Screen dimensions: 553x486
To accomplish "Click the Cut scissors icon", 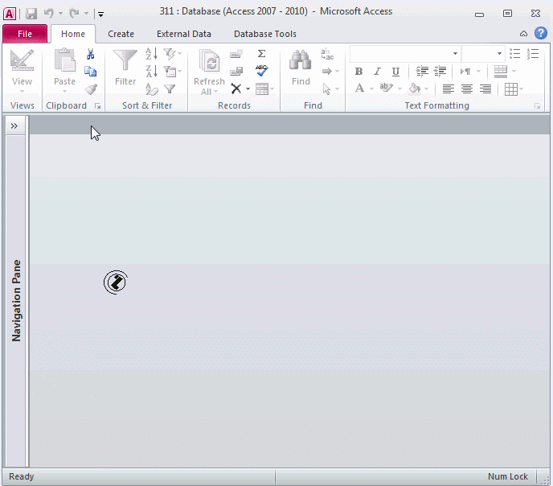I will (91, 54).
